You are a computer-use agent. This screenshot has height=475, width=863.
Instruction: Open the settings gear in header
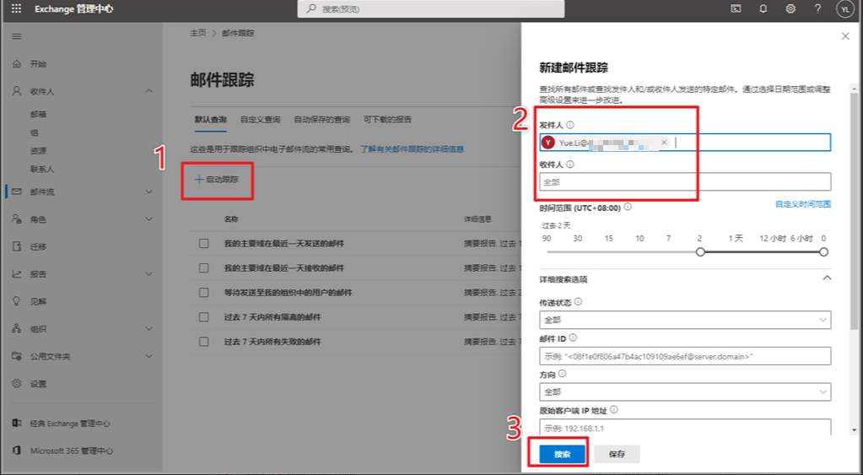[x=790, y=9]
